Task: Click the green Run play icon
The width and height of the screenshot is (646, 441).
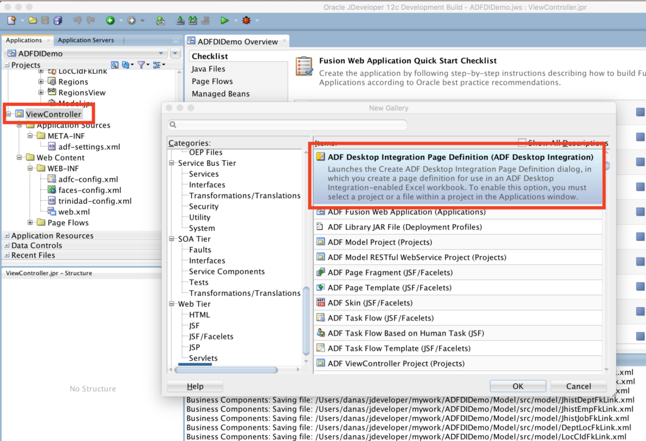Action: coord(225,20)
